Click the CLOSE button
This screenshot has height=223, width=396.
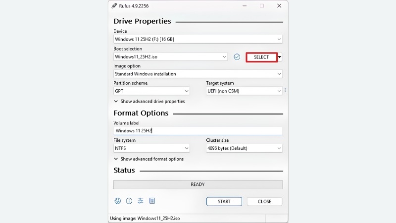click(265, 202)
